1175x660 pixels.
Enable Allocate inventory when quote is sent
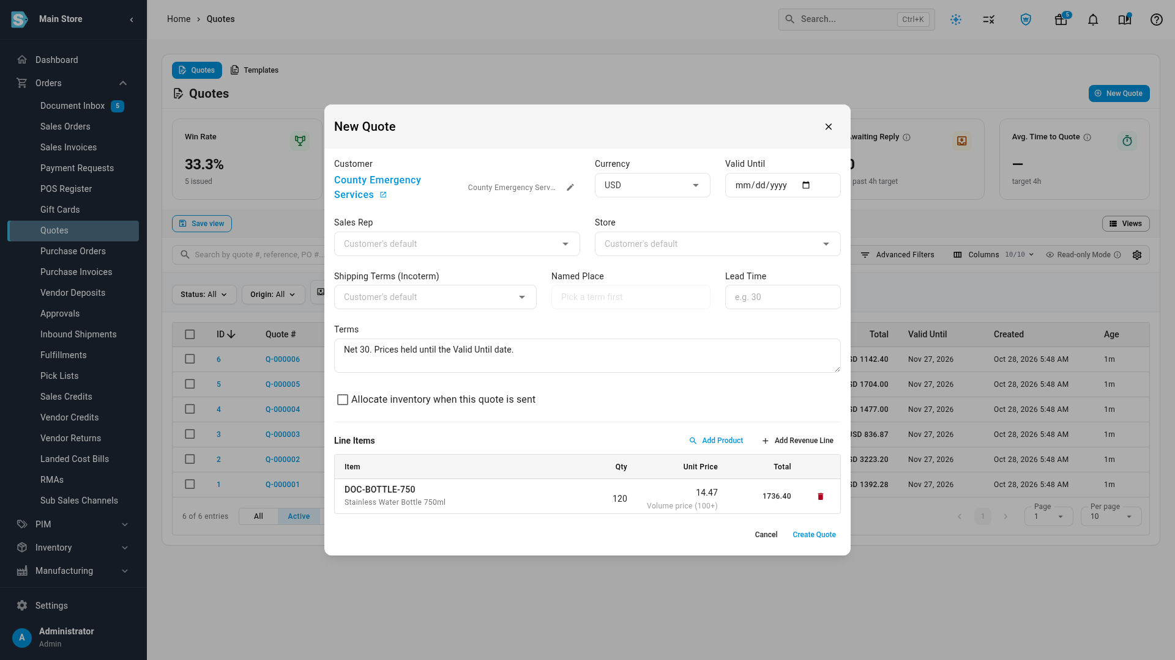tap(343, 400)
